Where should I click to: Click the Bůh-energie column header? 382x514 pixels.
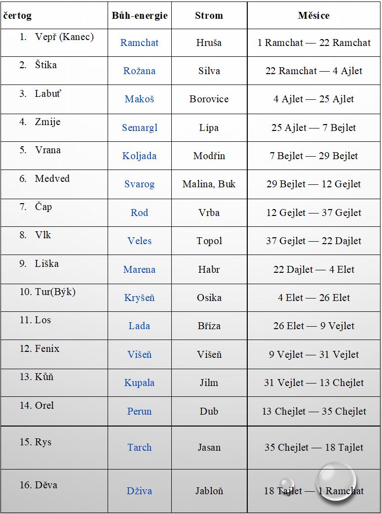tap(140, 15)
